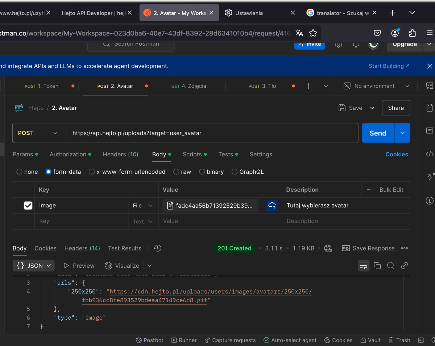Switch to the Authorization tab
The height and width of the screenshot is (346, 435).
[x=68, y=155]
